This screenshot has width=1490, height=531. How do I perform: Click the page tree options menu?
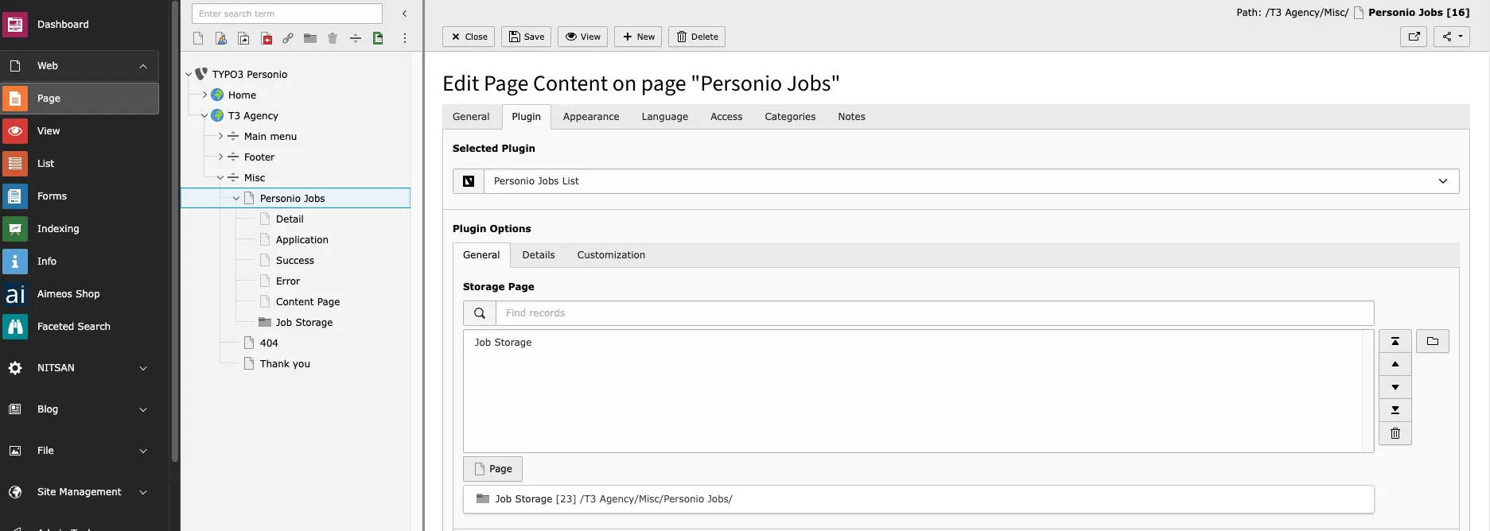(x=404, y=38)
